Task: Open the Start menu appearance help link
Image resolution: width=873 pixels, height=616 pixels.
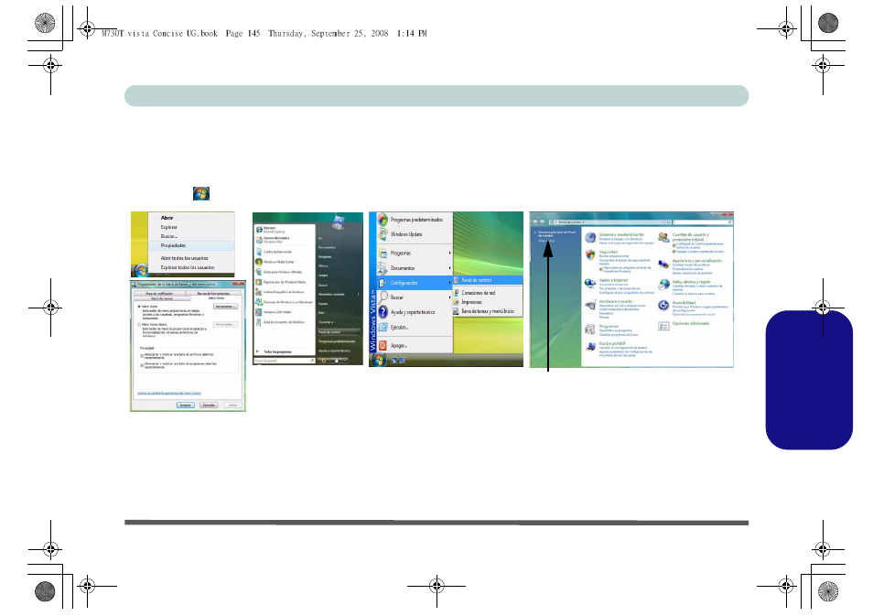Action: (x=169, y=394)
